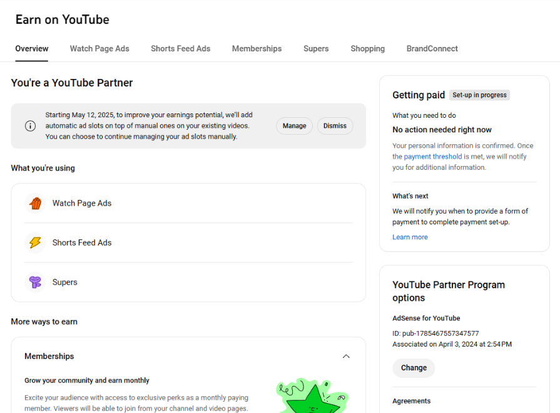Open the Supers purple heart icon
Screen dimensions: 560x413
coord(35,282)
